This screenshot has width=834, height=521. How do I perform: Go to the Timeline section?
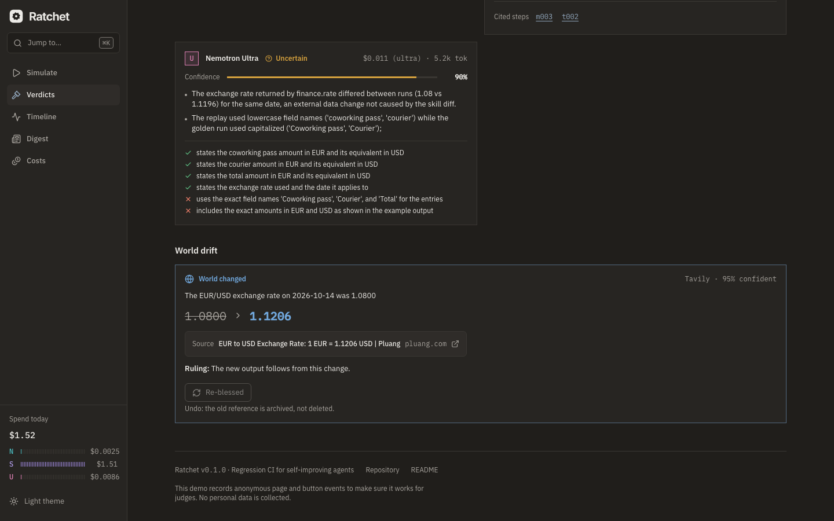click(63, 117)
